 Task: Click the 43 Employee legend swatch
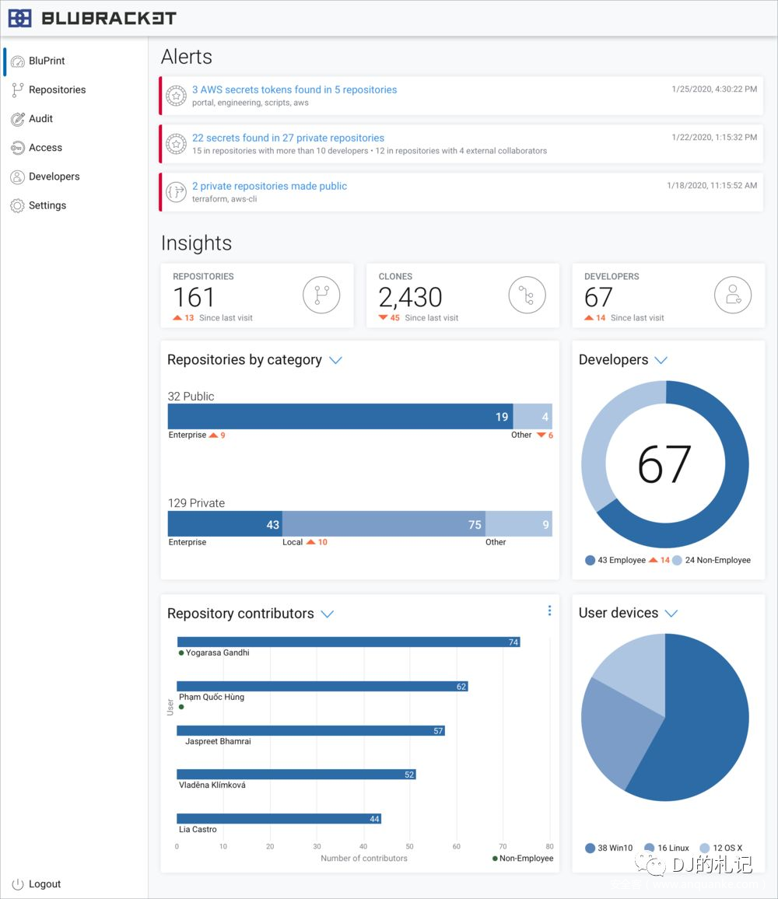[591, 560]
